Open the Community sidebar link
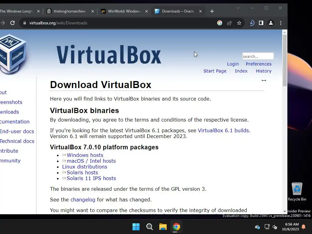The width and height of the screenshot is (312, 234). coord(10,161)
